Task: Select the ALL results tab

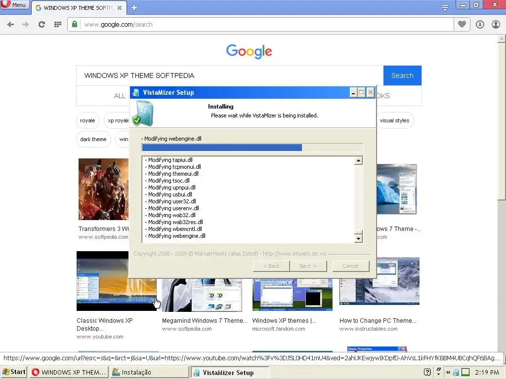Action: click(x=120, y=96)
